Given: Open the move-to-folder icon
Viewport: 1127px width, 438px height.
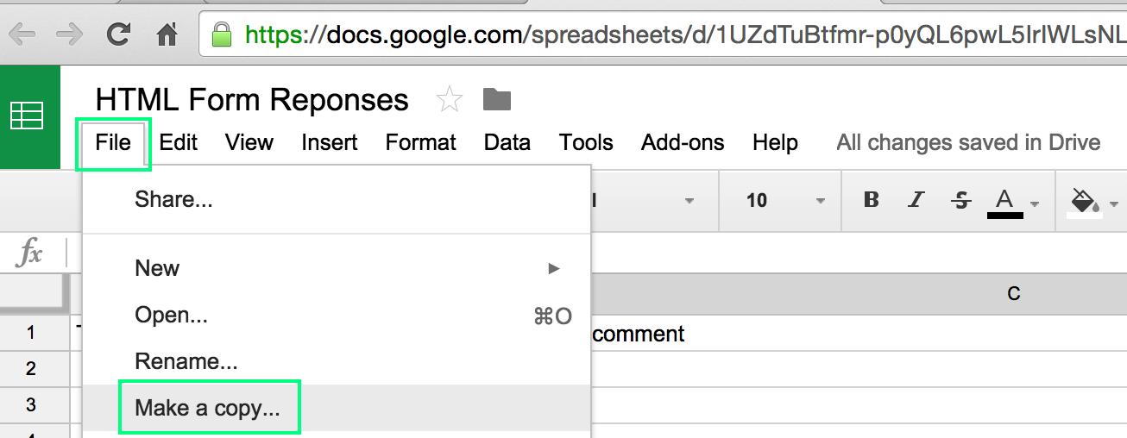Looking at the screenshot, I should tap(497, 99).
